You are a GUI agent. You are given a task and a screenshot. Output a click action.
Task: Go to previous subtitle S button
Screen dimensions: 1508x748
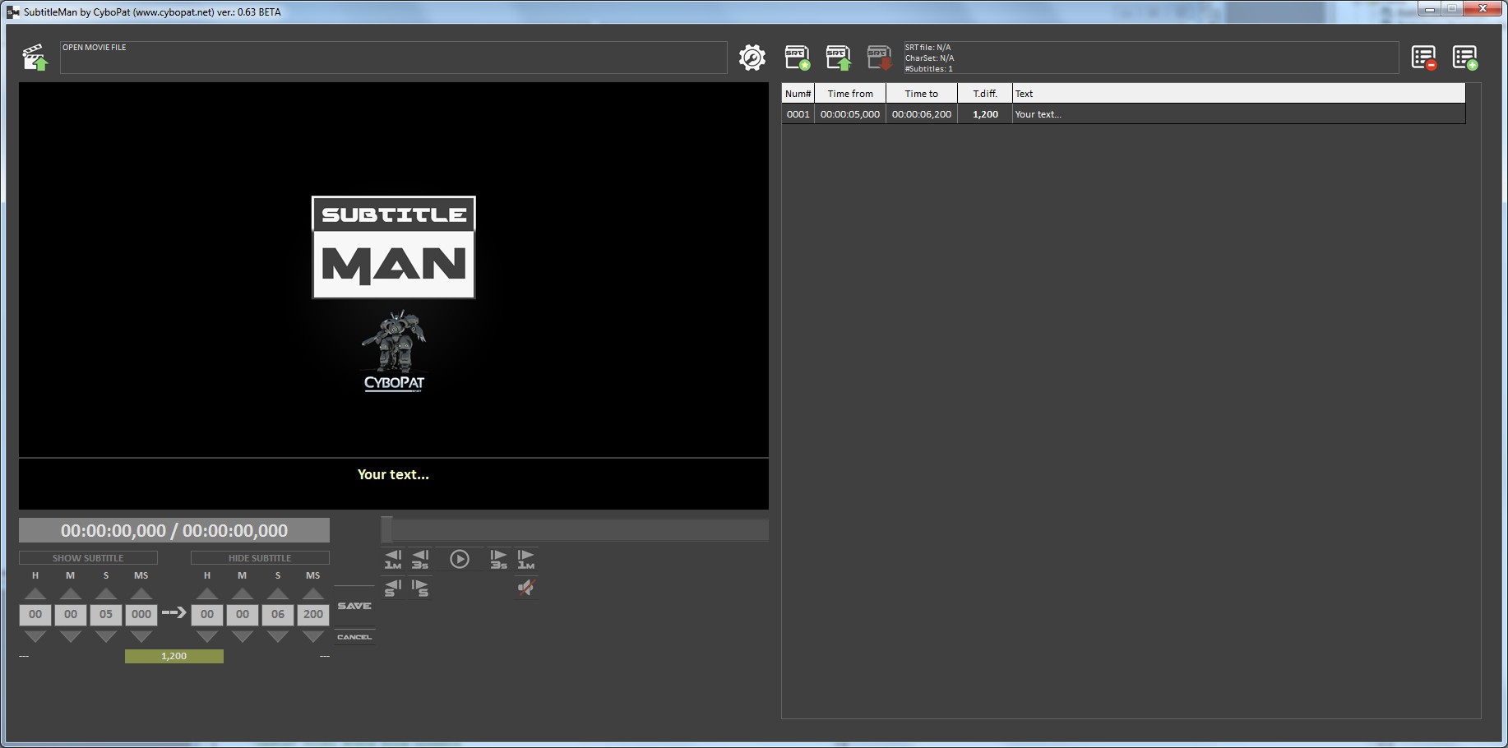[x=393, y=589]
